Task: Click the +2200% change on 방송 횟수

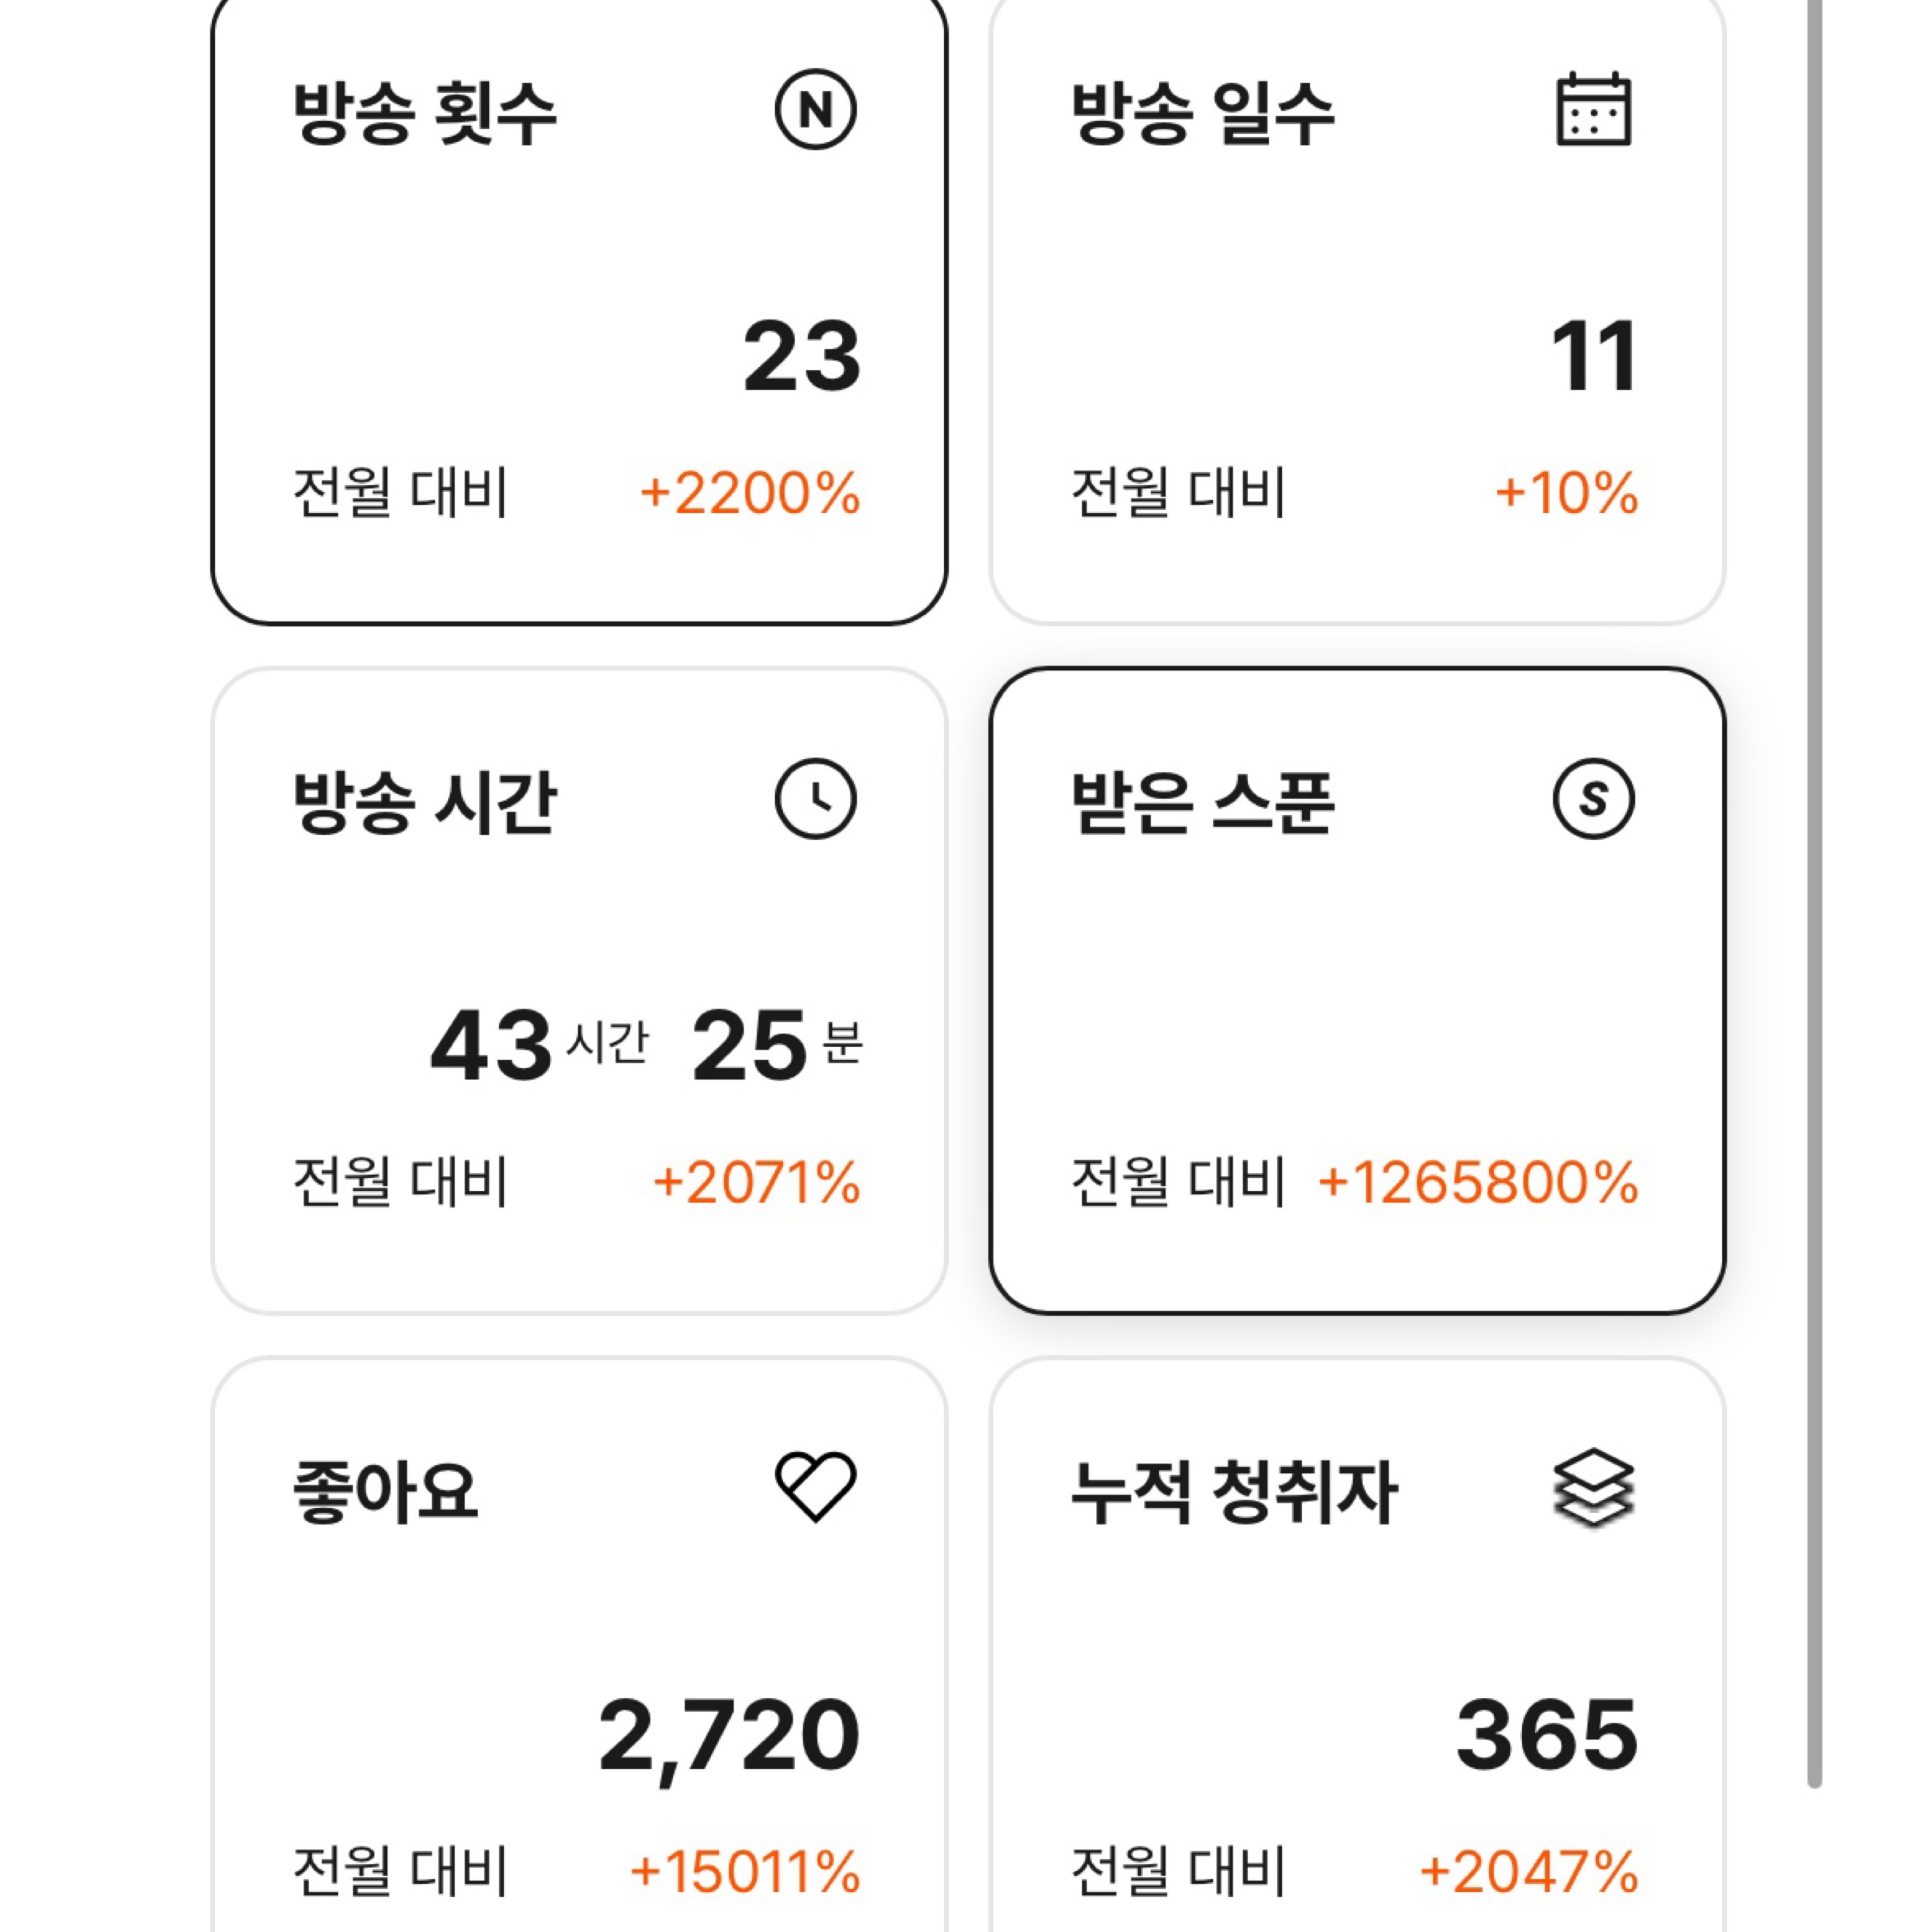Action: (x=750, y=493)
